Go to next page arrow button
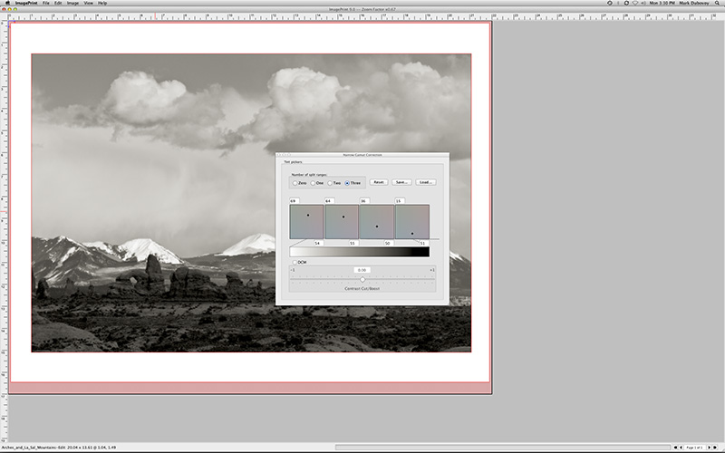Screen dimensions: 725x453 710,448
